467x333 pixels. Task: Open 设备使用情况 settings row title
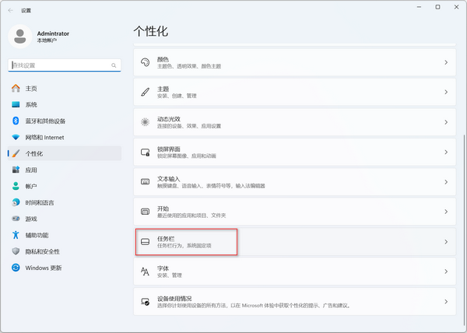(x=174, y=299)
